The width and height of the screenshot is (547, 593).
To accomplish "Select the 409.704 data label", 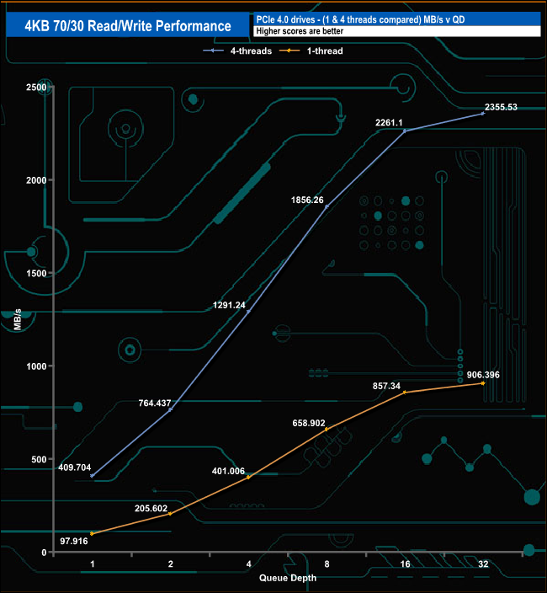I will click(x=74, y=467).
